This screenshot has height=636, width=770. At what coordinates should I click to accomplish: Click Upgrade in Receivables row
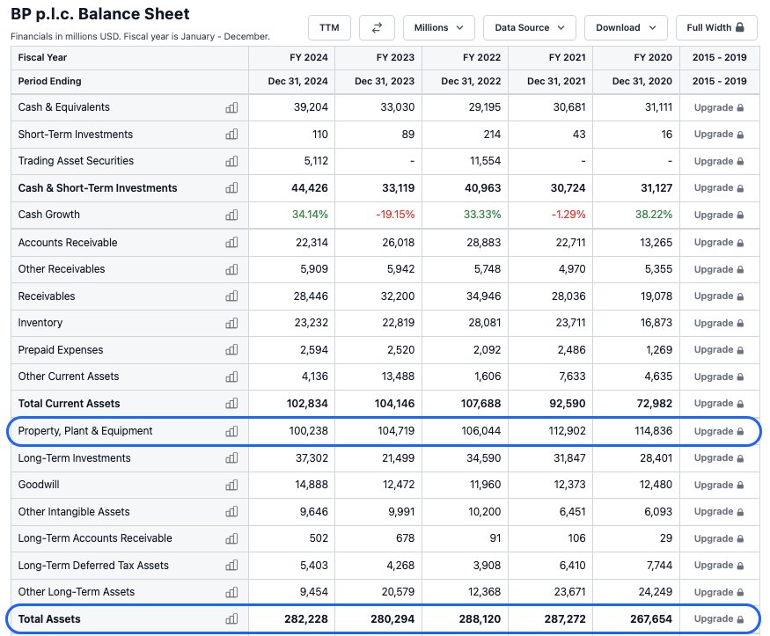click(x=719, y=296)
